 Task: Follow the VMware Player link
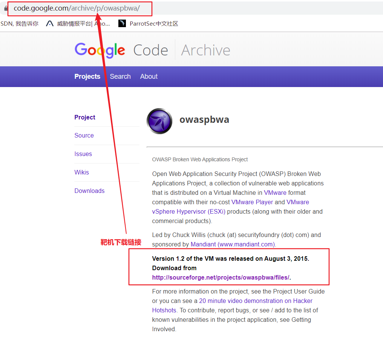(x=252, y=202)
